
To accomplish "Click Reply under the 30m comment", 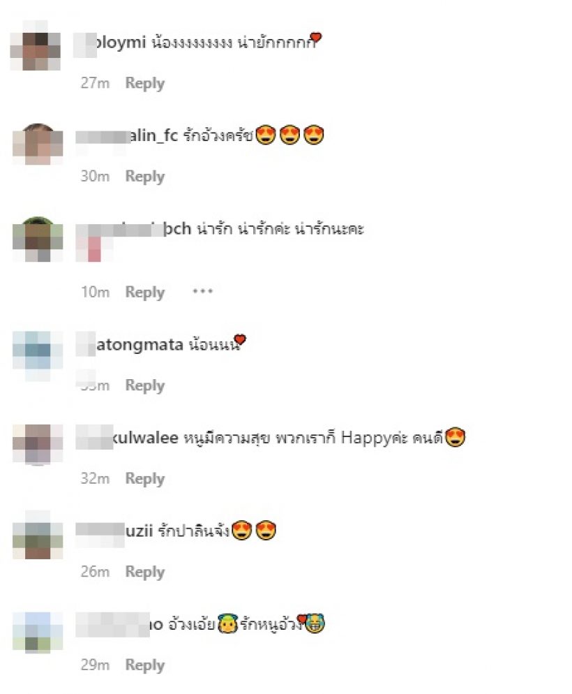I will pos(144,177).
